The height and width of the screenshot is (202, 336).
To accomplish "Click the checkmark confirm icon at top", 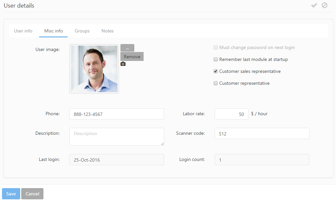I will pos(314,5).
